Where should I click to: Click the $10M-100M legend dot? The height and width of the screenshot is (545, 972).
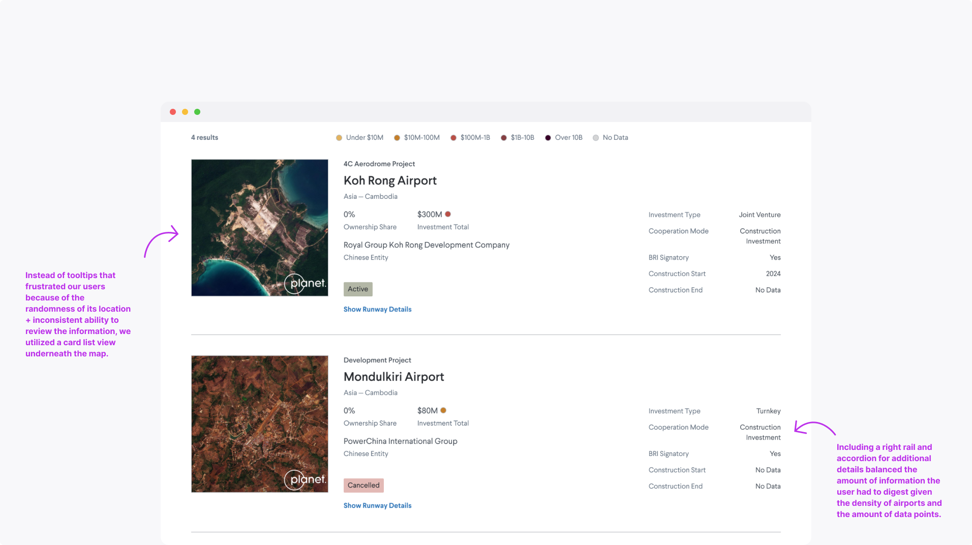[397, 138]
